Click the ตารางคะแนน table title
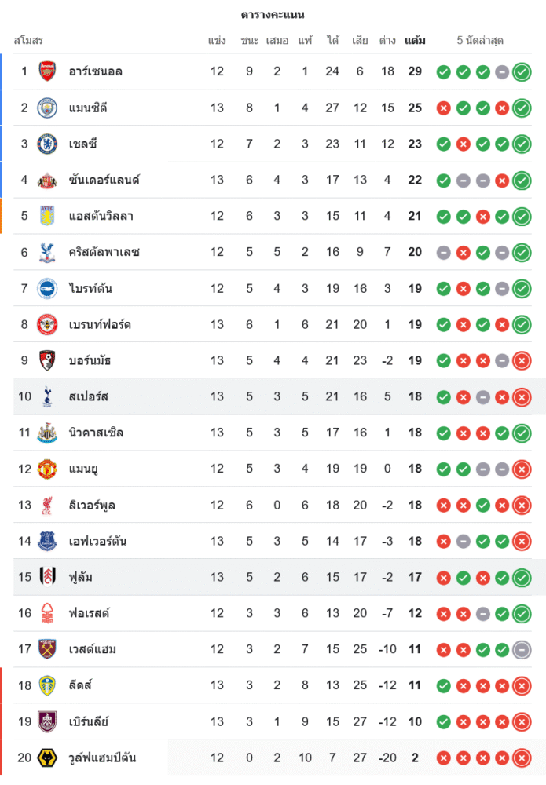This screenshot has width=546, height=785. 273,15
